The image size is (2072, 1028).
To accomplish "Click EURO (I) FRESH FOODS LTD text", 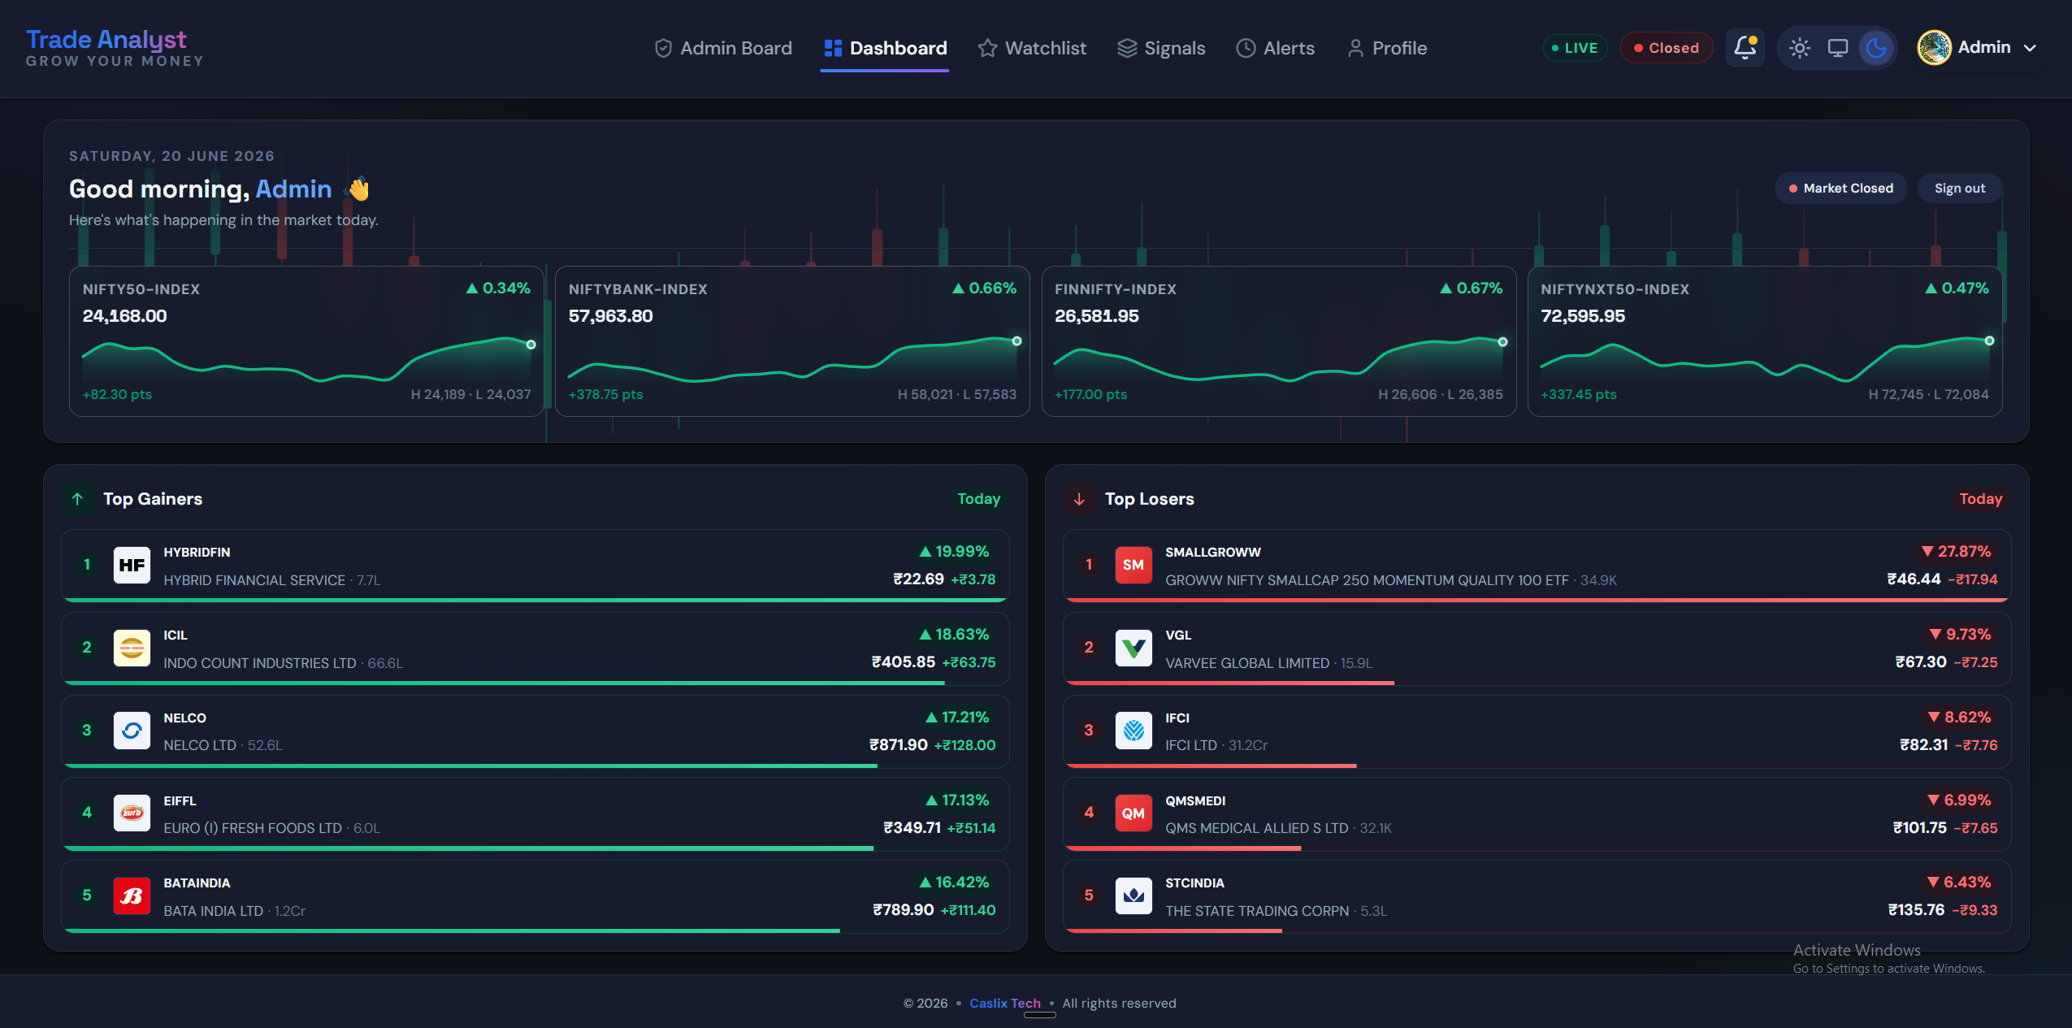I will click(253, 828).
